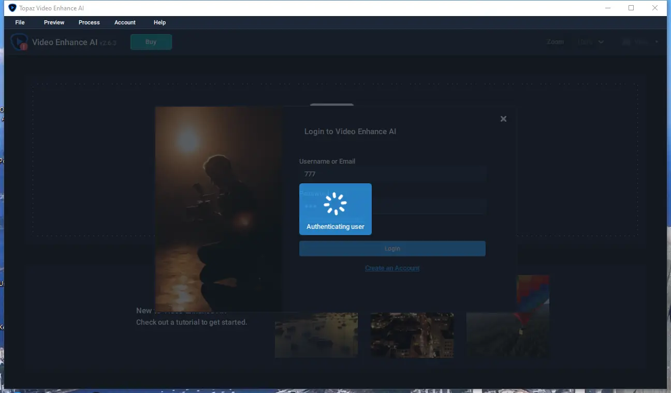Focus the Username or Email field
Screen dimensions: 671x393
[393, 174]
